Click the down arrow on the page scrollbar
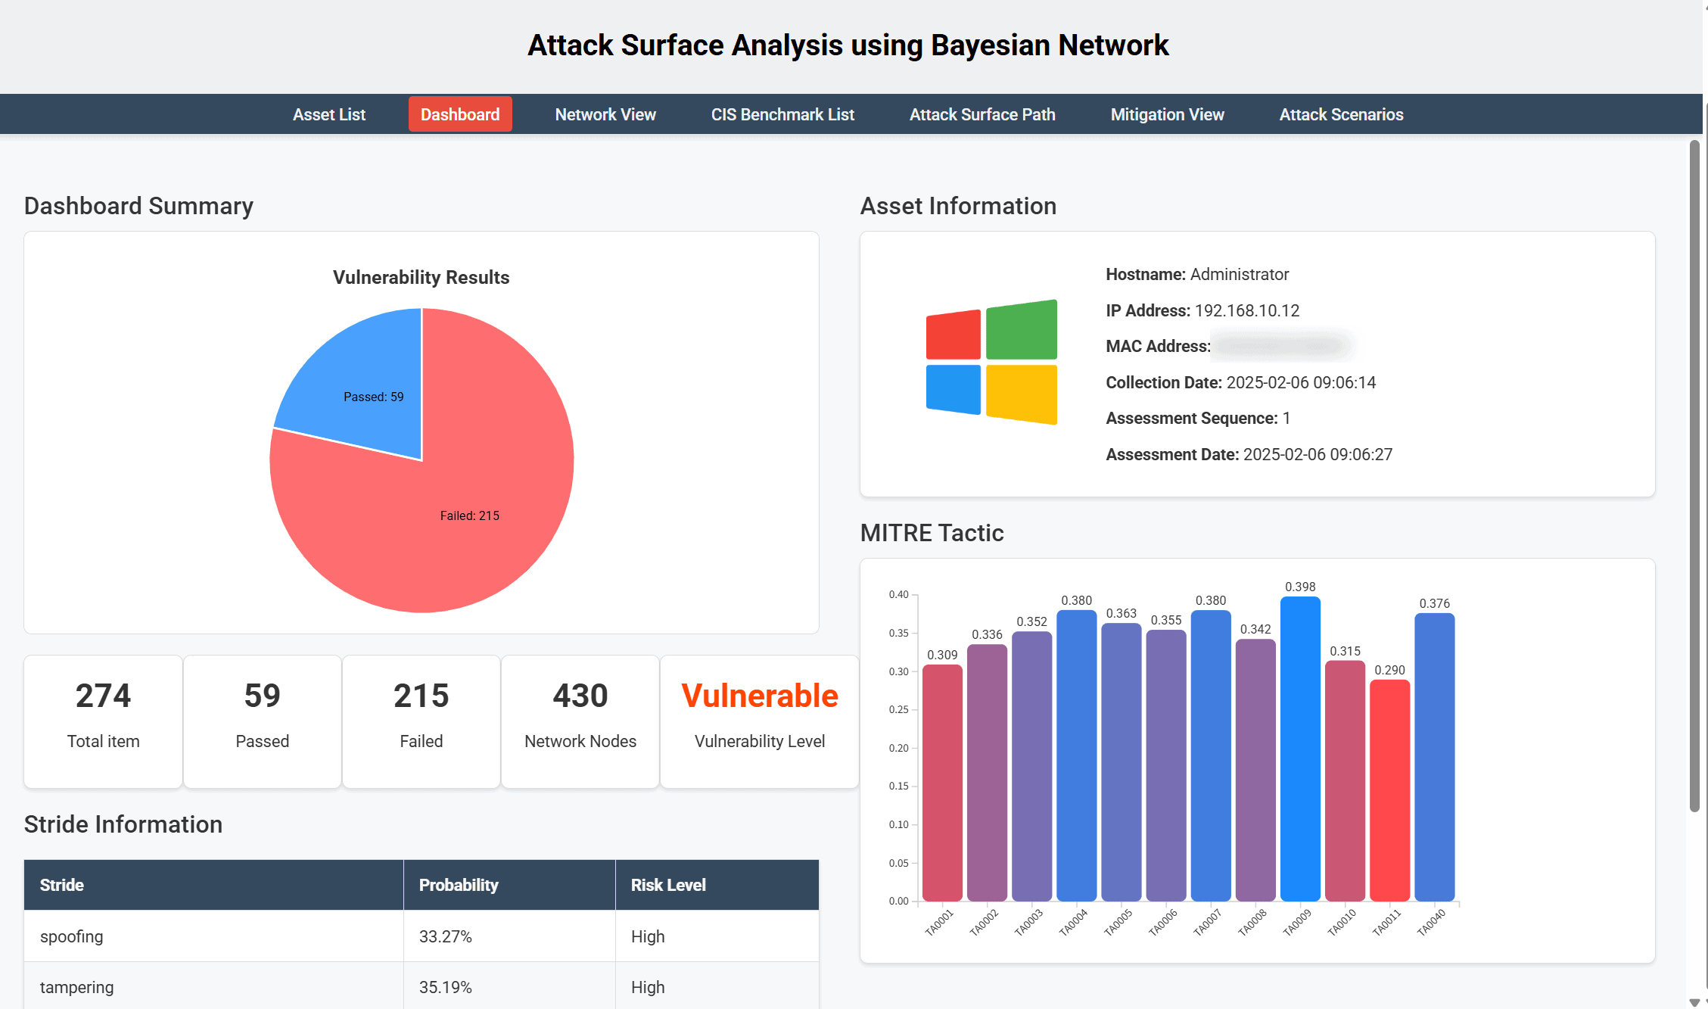The image size is (1708, 1009). [1696, 1000]
